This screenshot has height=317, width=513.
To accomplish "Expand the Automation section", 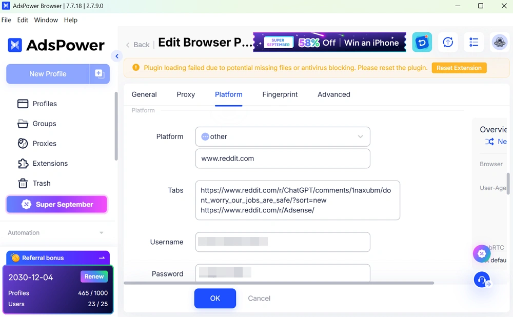I will pyautogui.click(x=55, y=232).
